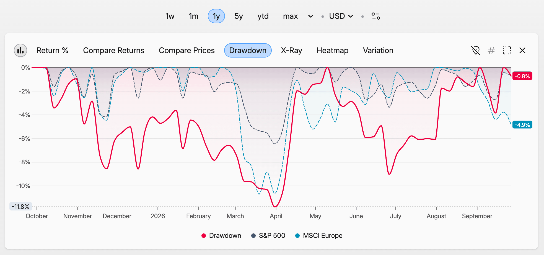
Task: Open the Variation tab
Action: click(x=378, y=50)
